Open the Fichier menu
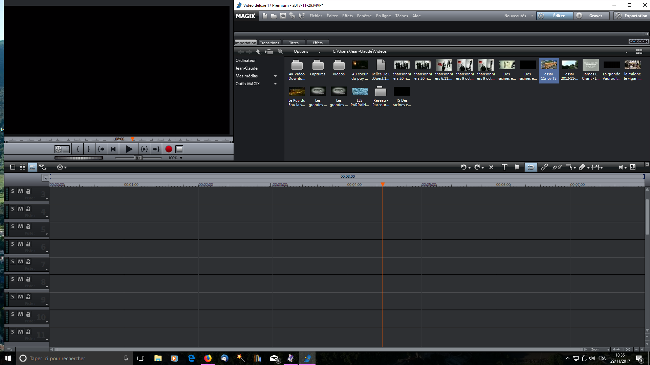Image resolution: width=650 pixels, height=365 pixels. [x=316, y=16]
